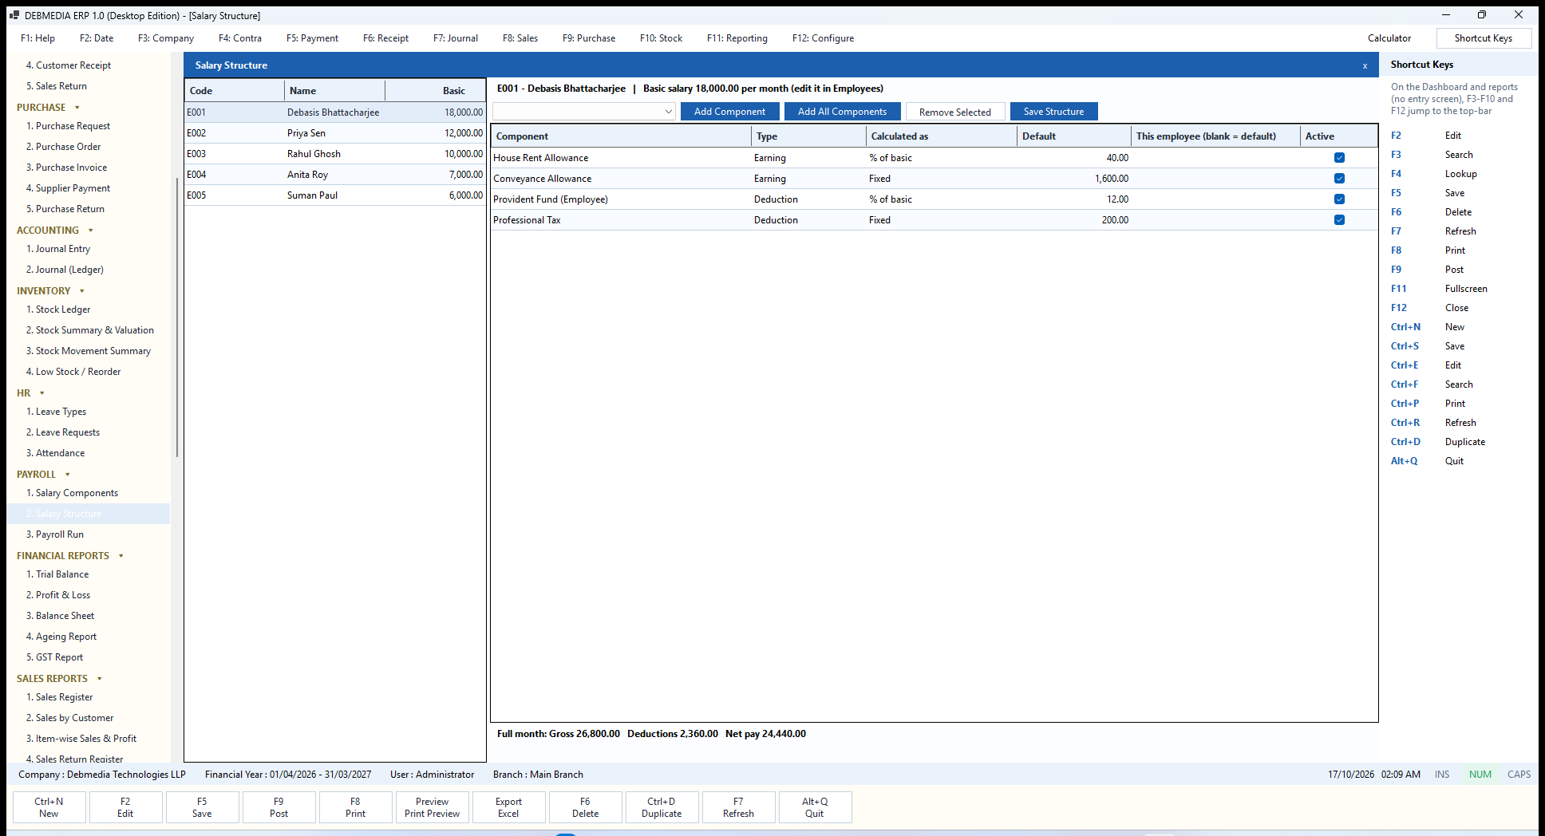Click the Professional Tax default value 200.00
The width and height of the screenshot is (1545, 836).
coord(1115,220)
